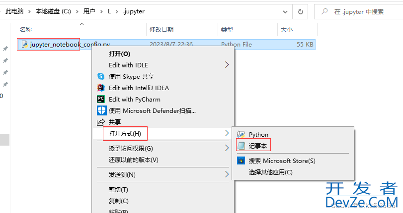Screen dimensions: 403x213
Task: Go to 此电脑 in breadcrumb
Action: point(14,11)
